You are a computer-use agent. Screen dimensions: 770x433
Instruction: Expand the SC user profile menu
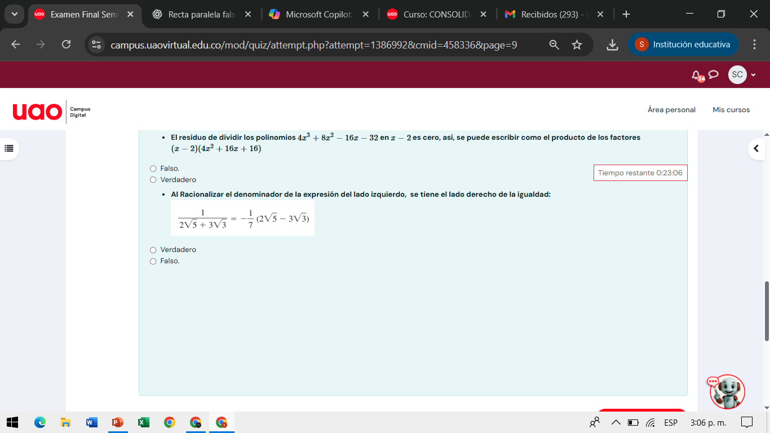(x=742, y=75)
